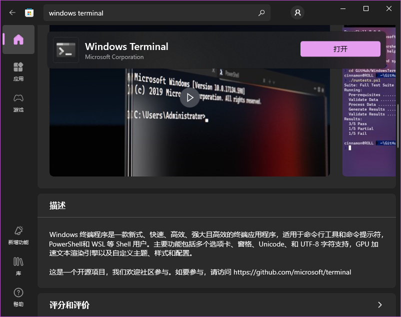
Task: Expand the 评分和评价 section chevron
Action: (380, 304)
